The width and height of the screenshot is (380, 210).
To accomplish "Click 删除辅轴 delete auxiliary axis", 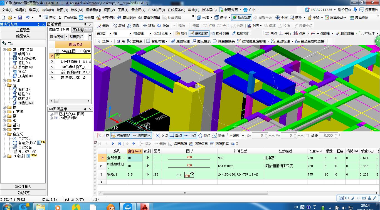I will click(344, 33).
